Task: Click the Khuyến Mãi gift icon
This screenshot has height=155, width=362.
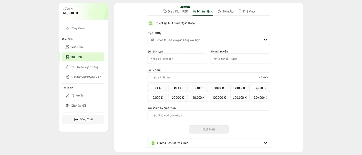Action: tap(67, 106)
